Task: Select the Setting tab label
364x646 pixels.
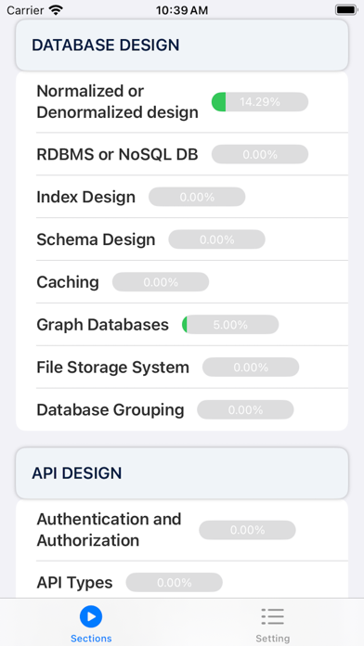Action: point(272,639)
